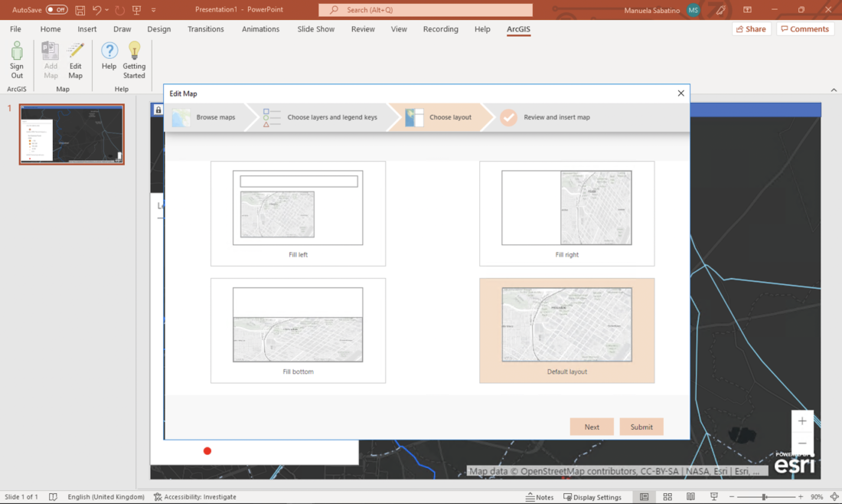Open the Transitions tab
Viewport: 842px width, 504px height.
(206, 29)
